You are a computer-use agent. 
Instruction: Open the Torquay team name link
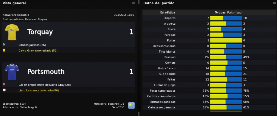(x=40, y=32)
